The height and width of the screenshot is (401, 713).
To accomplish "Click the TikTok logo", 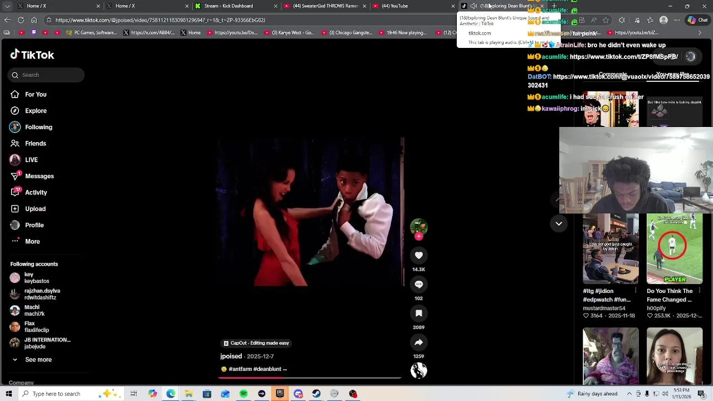I will [x=32, y=55].
